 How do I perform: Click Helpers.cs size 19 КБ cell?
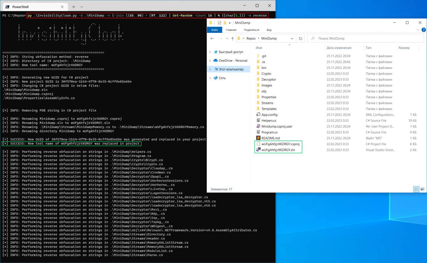pos(412,120)
